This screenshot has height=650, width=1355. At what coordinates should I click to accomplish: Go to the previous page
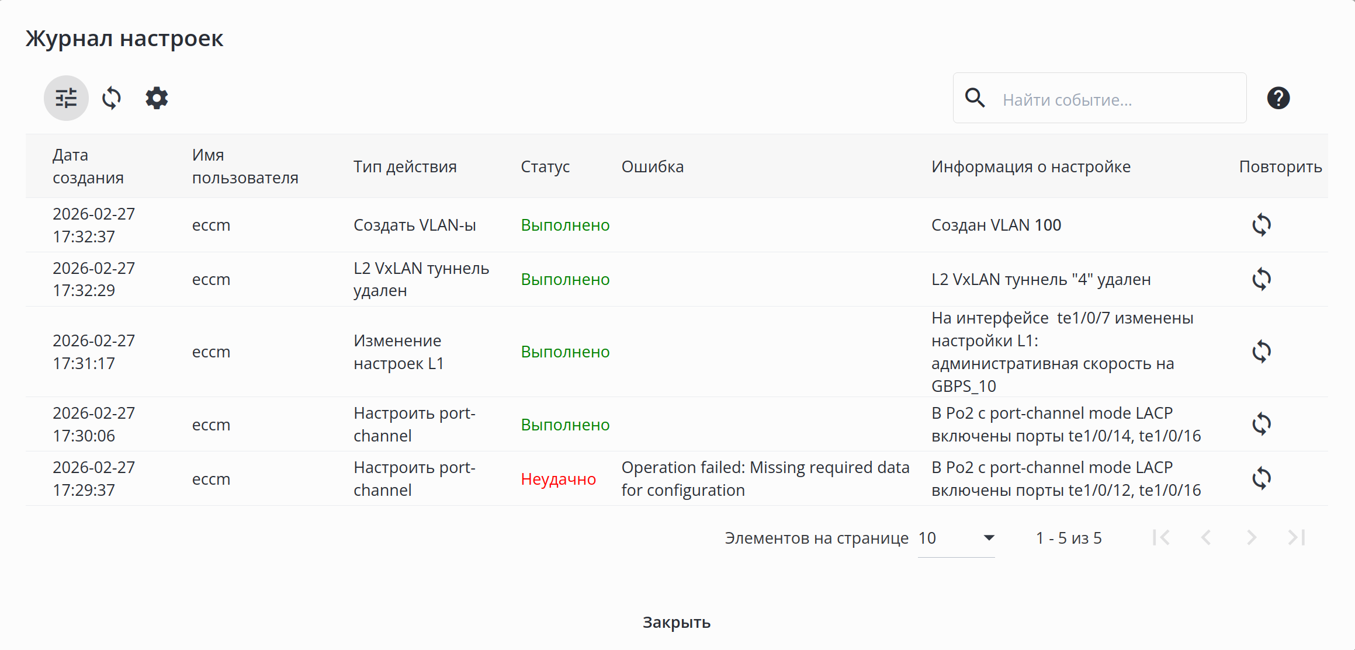pos(1206,538)
